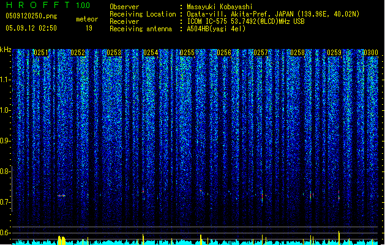This screenshot has width=385, height=245.
Task: Click the 0256 time marker
Action: 224,53
